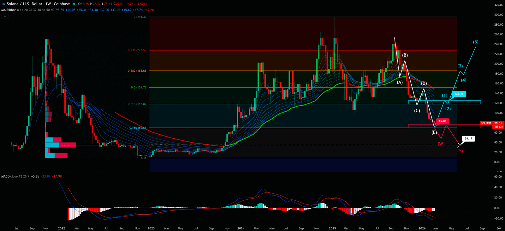Select the MACD indicator label
505x231 pixels.
coord(5,176)
